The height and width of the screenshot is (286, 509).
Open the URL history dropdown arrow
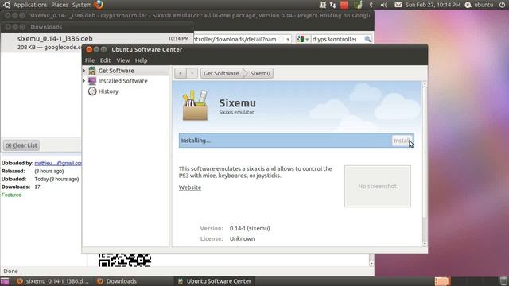(x=288, y=39)
